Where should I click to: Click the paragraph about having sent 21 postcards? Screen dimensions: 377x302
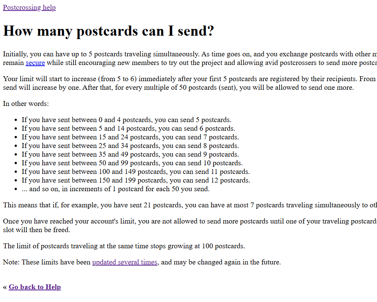click(x=188, y=205)
